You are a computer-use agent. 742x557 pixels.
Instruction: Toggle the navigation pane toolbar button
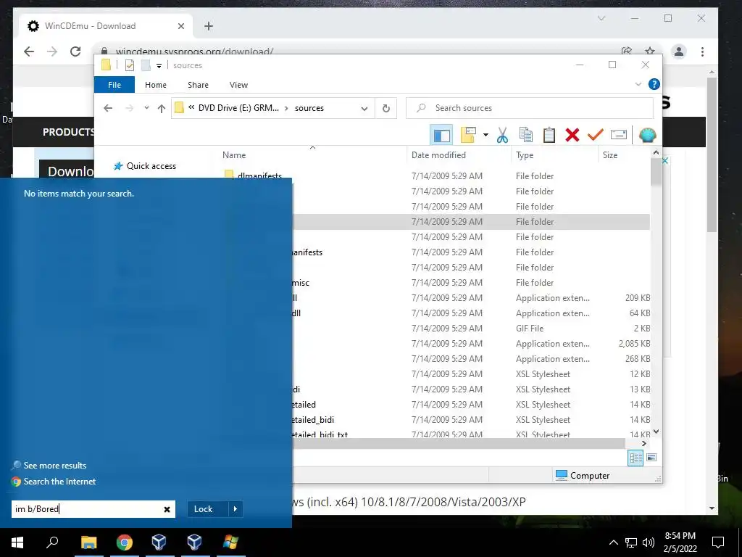(x=441, y=136)
